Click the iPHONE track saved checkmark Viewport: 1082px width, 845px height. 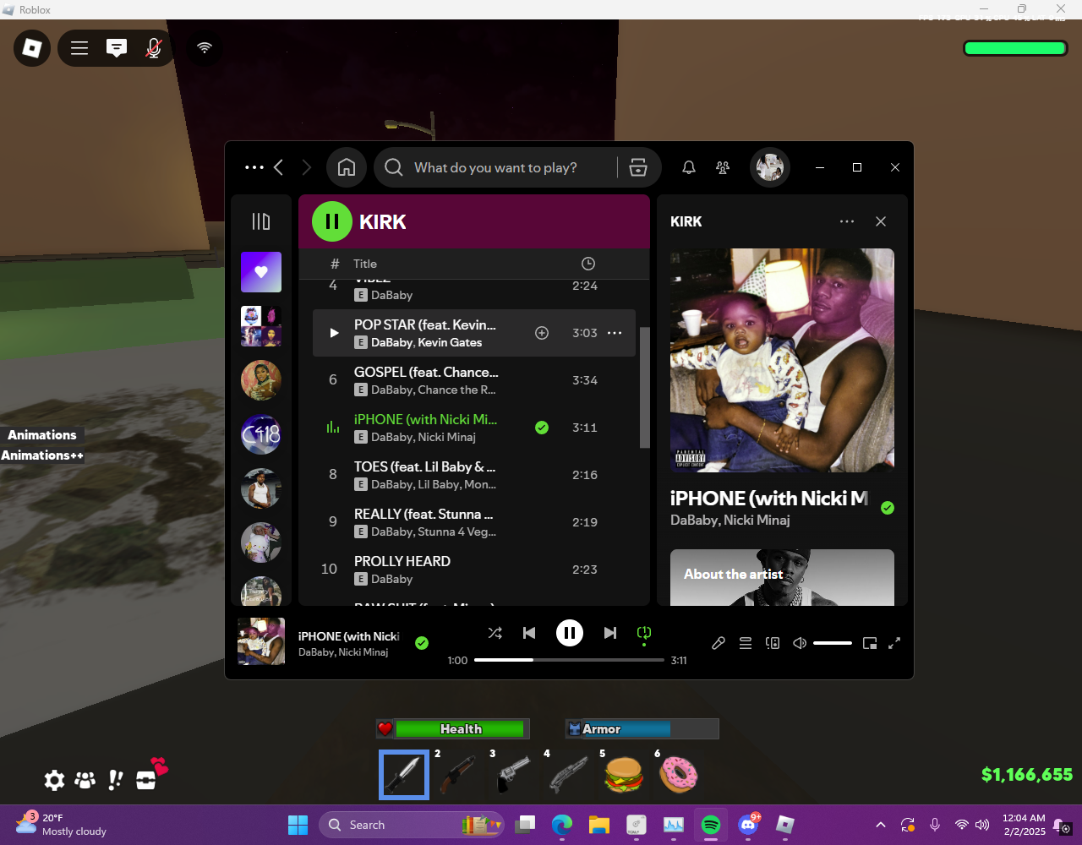click(542, 428)
